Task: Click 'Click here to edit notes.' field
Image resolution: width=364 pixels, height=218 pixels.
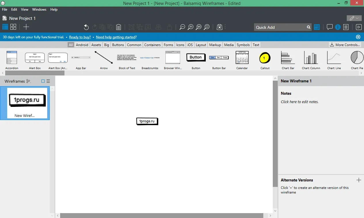Action: pyautogui.click(x=300, y=102)
